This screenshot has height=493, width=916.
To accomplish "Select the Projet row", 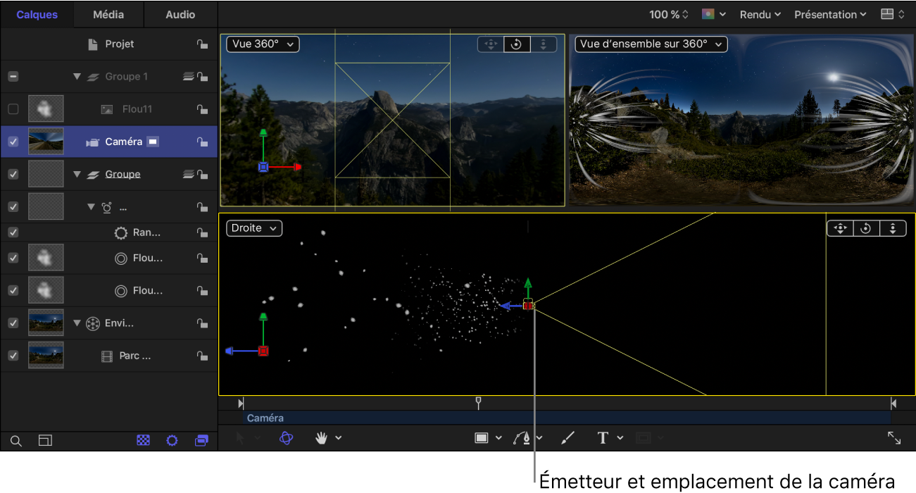I will (x=109, y=44).
